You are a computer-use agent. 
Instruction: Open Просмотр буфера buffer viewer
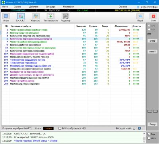[x=147, y=7]
